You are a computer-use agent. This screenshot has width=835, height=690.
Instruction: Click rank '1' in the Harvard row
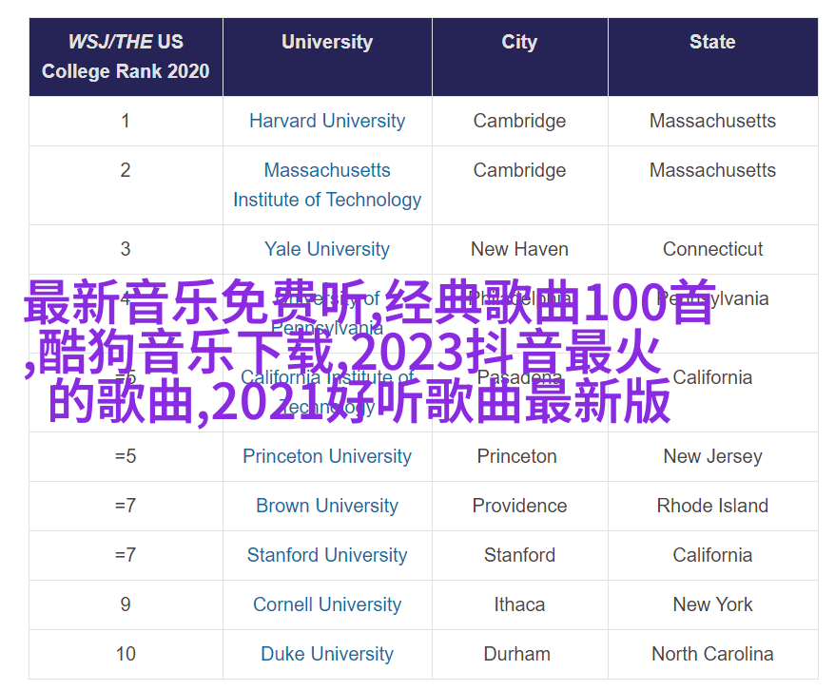pyautogui.click(x=126, y=121)
